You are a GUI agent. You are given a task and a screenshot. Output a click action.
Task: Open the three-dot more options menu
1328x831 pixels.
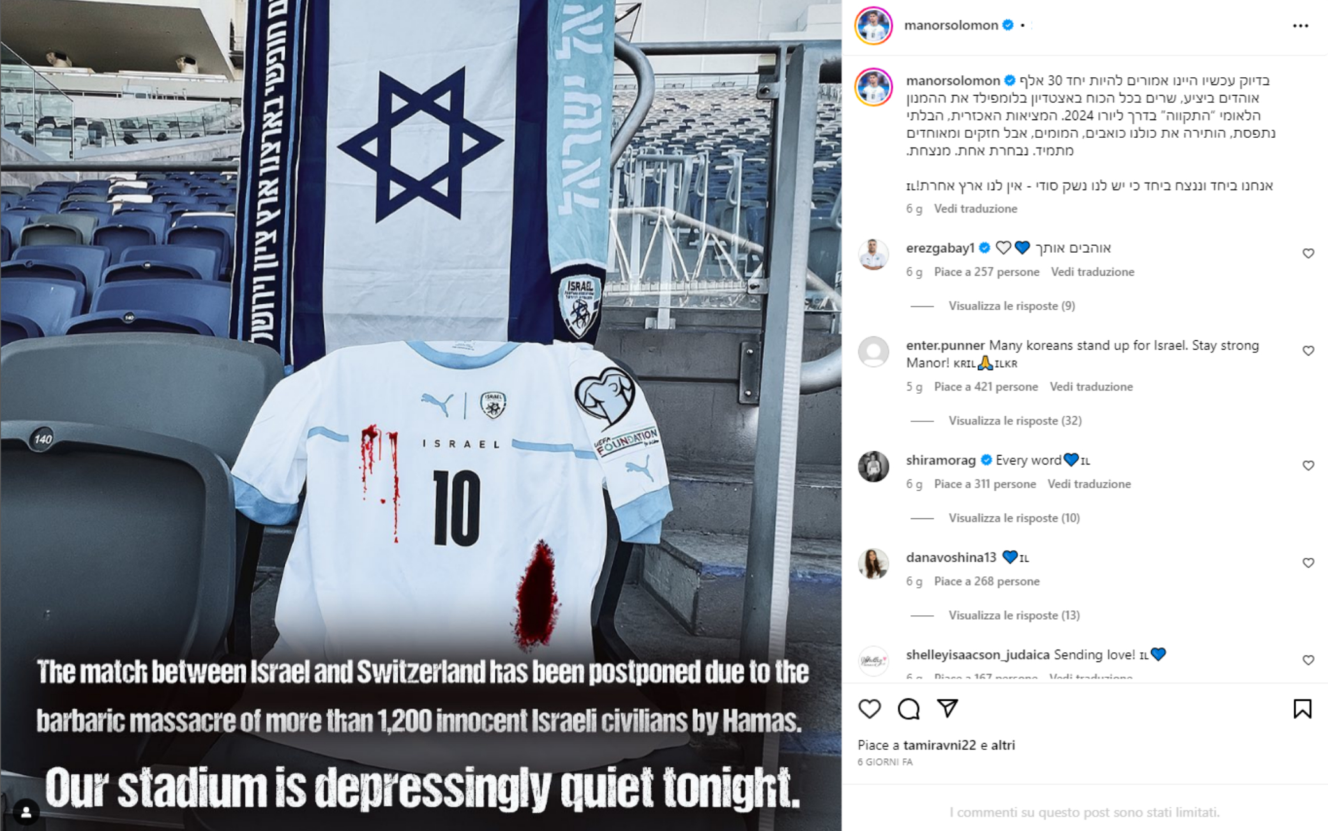tap(1300, 26)
